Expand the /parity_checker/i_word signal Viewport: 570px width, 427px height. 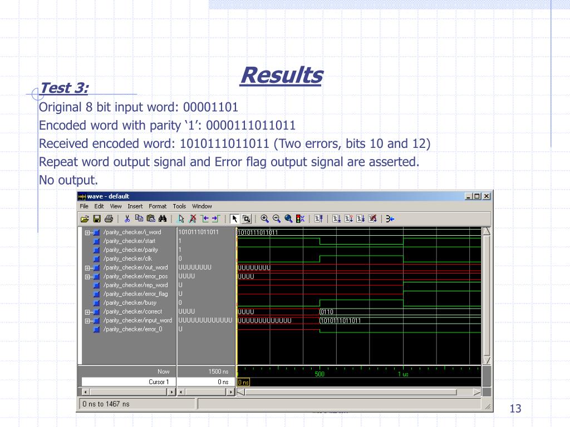pyautogui.click(x=87, y=233)
